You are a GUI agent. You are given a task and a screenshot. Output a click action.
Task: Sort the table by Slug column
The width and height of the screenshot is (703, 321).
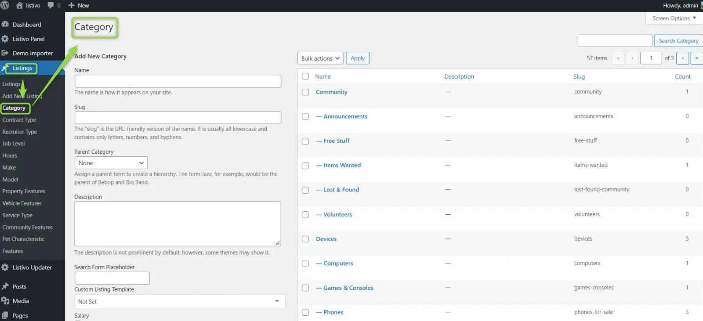click(579, 76)
